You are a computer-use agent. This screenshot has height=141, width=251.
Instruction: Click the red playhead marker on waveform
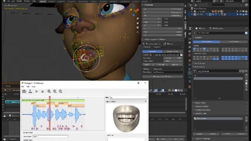50,113
